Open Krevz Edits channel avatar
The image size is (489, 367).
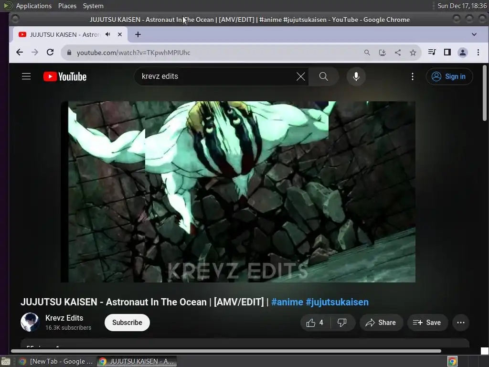(30, 322)
